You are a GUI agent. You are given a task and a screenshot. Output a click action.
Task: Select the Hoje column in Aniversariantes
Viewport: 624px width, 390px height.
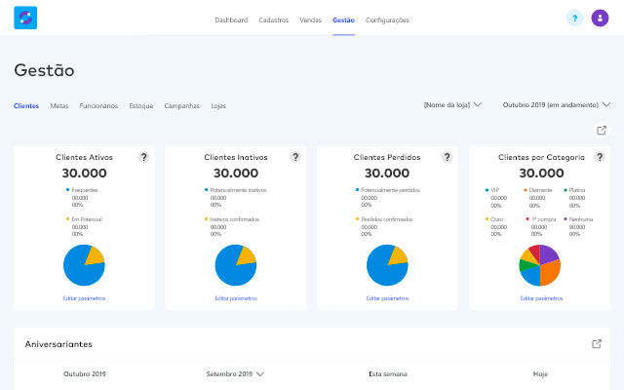tap(540, 373)
